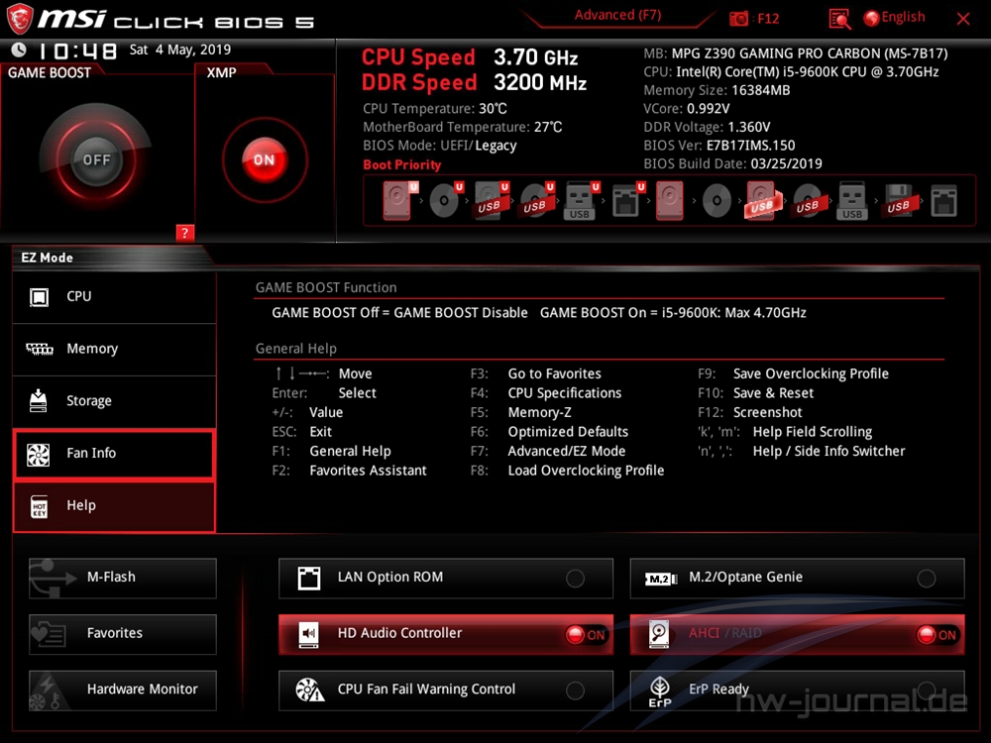
Task: Click the General Help heading
Action: [x=295, y=348]
